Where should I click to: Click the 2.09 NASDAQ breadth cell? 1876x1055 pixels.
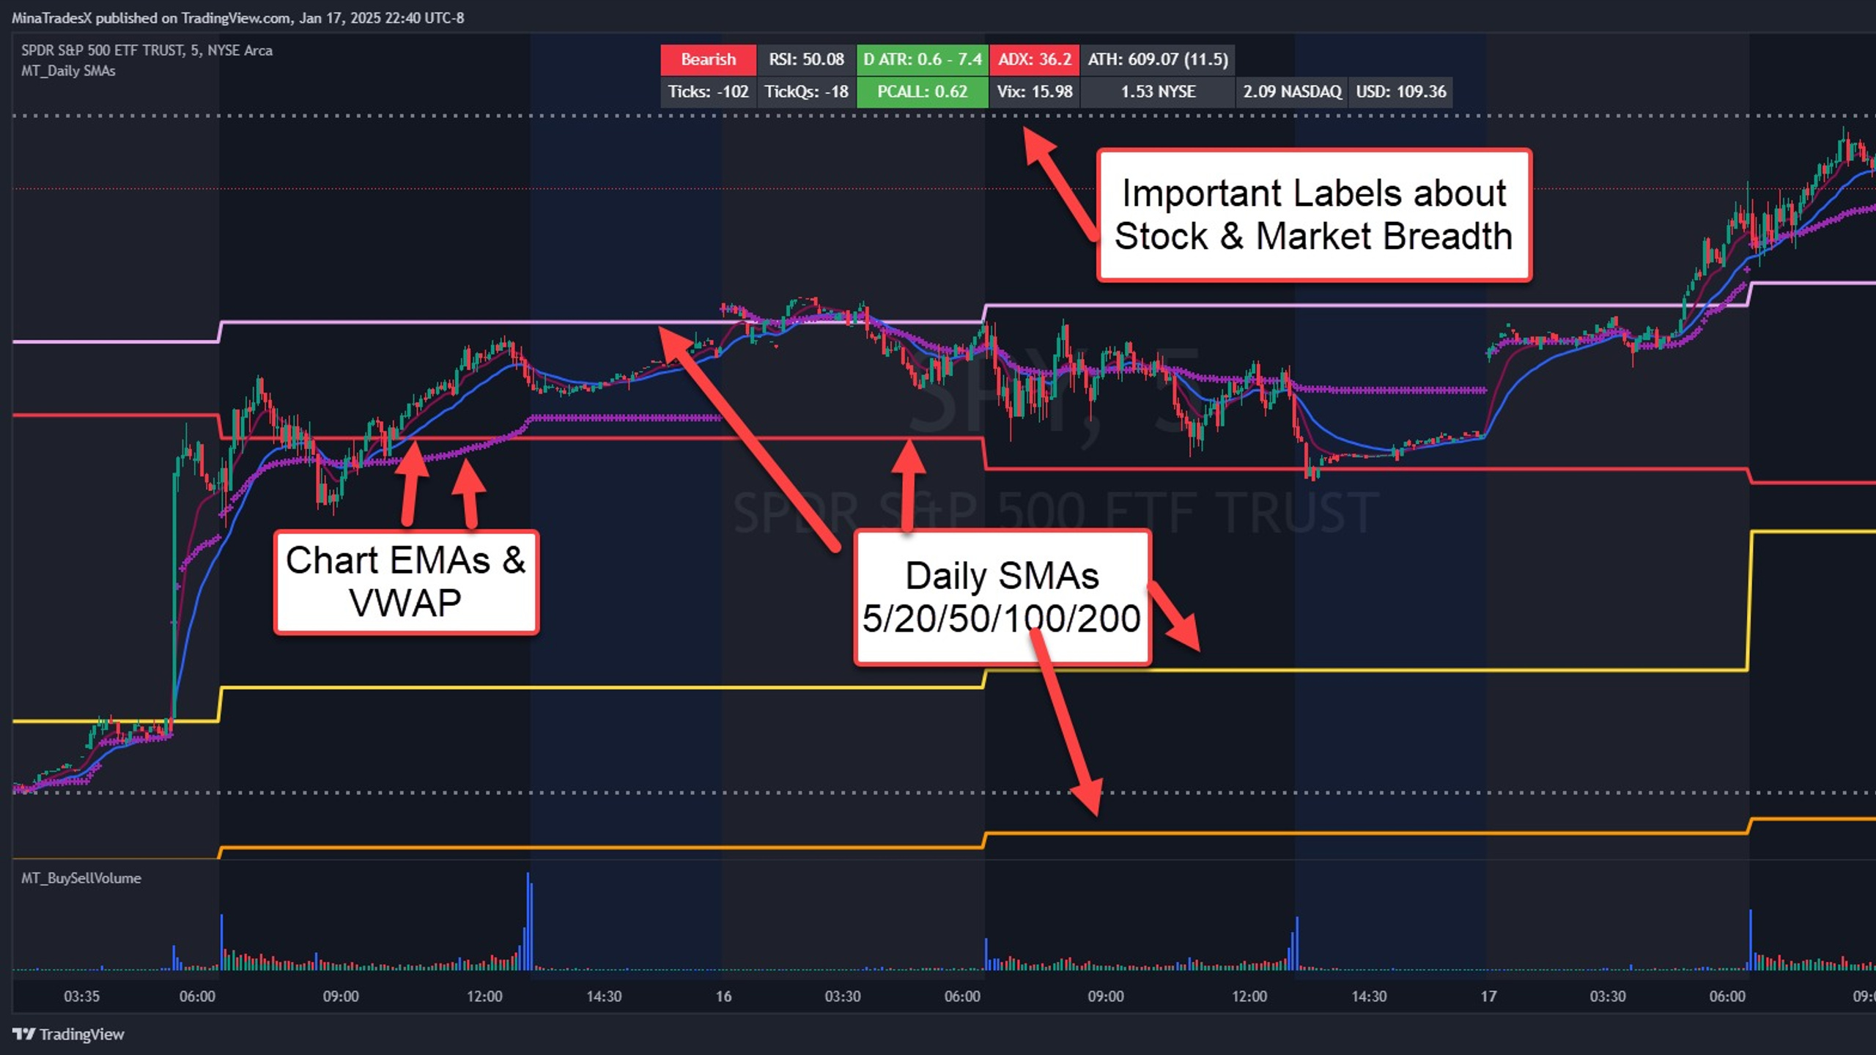[x=1291, y=92]
